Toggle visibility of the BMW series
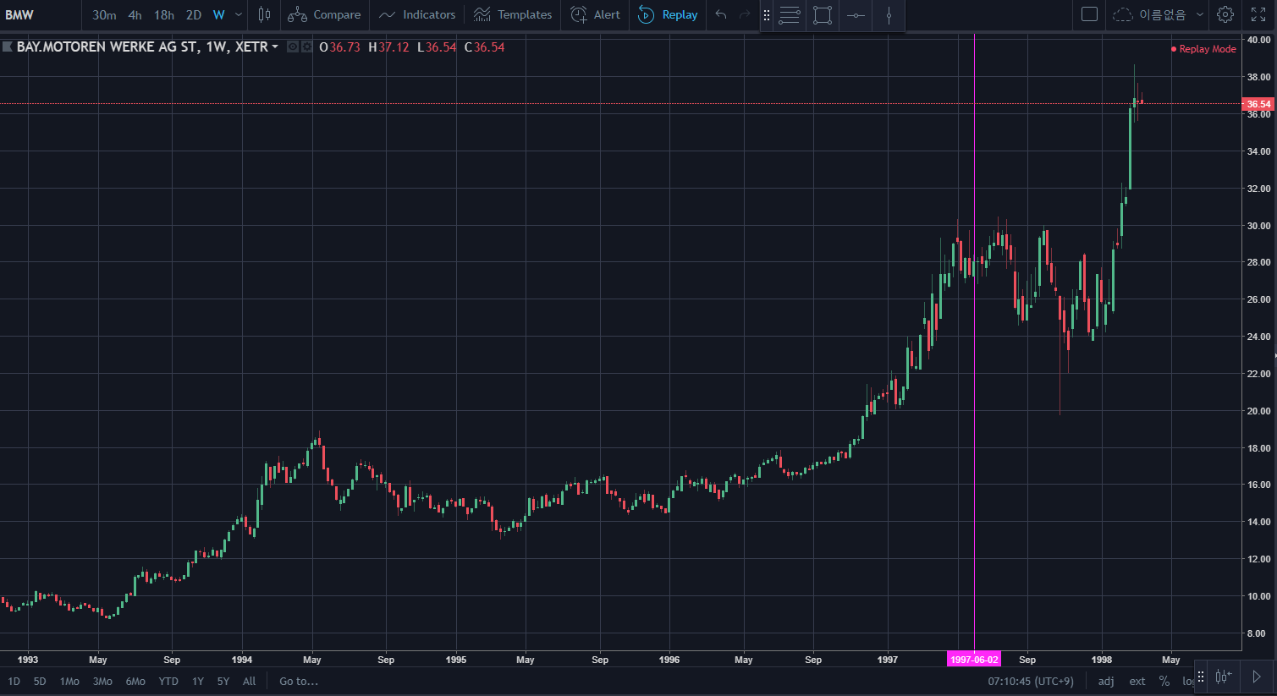This screenshot has width=1277, height=696. [x=293, y=47]
